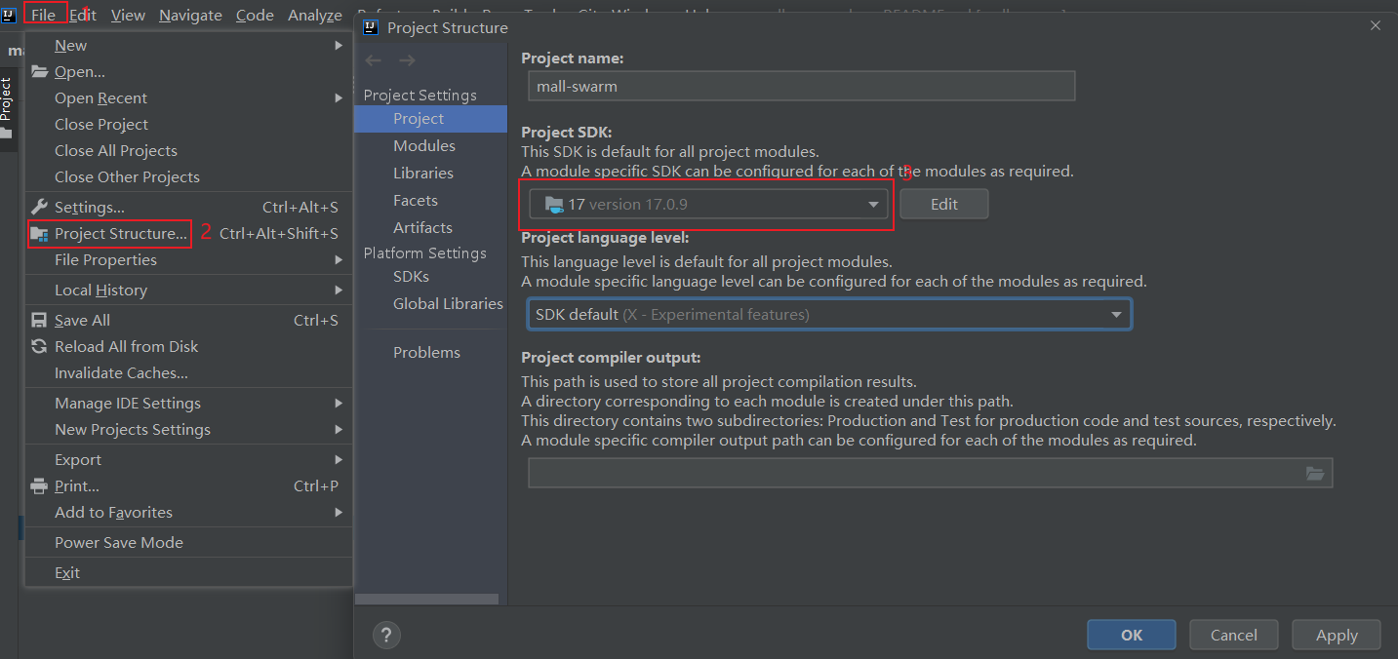Open the Project language level dropdown
This screenshot has height=659, width=1398.
pyautogui.click(x=829, y=314)
